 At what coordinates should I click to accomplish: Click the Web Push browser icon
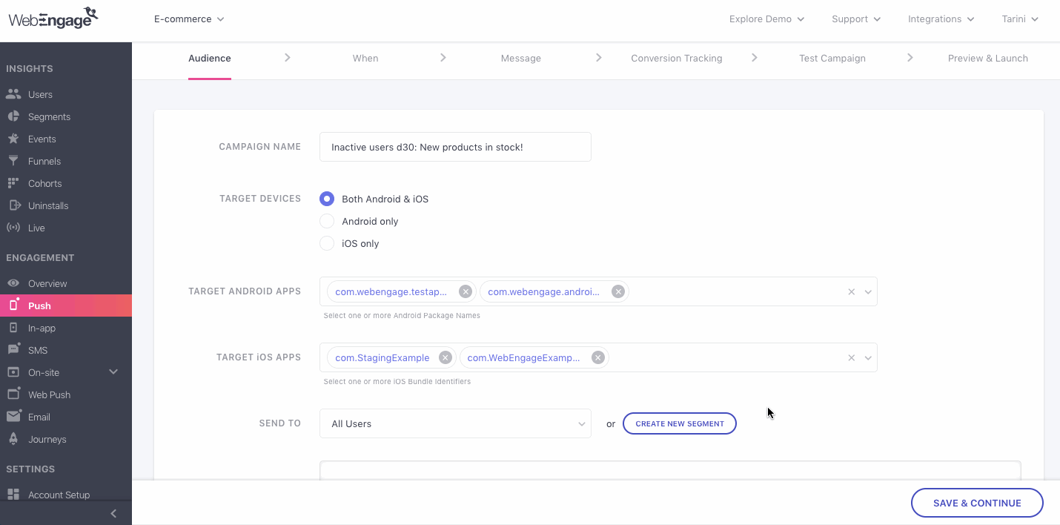point(13,394)
